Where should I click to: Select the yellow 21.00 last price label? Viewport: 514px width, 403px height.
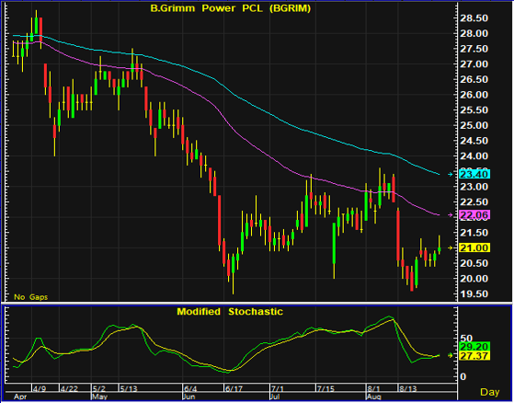[474, 248]
